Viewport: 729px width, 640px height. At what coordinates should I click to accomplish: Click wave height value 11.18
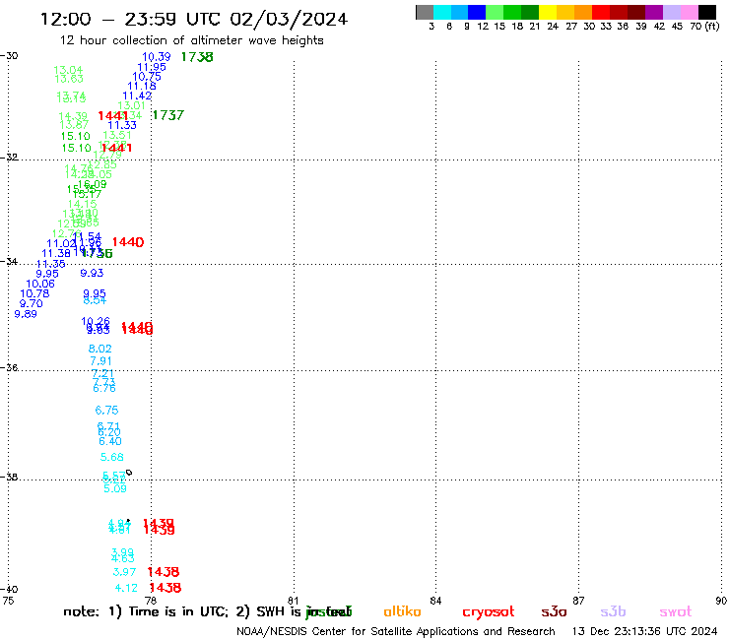142,86
